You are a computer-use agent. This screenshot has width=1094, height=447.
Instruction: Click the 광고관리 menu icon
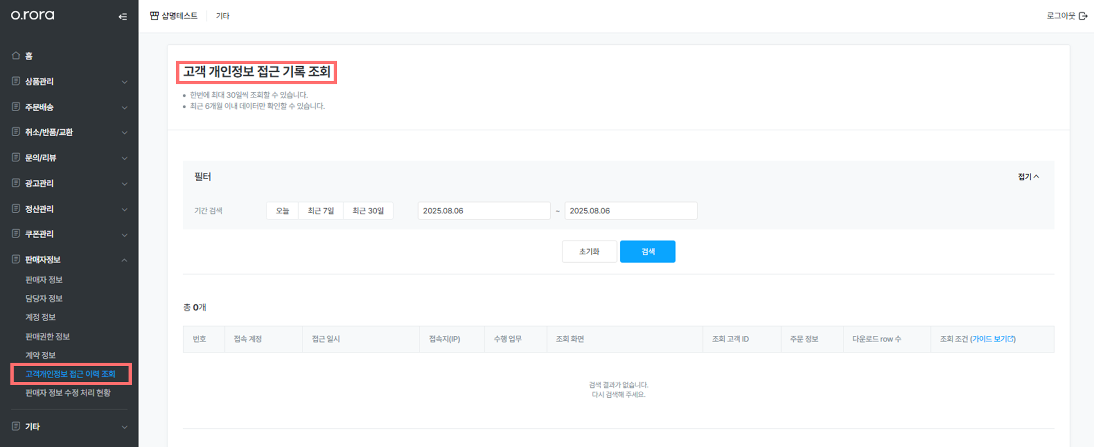coord(16,183)
